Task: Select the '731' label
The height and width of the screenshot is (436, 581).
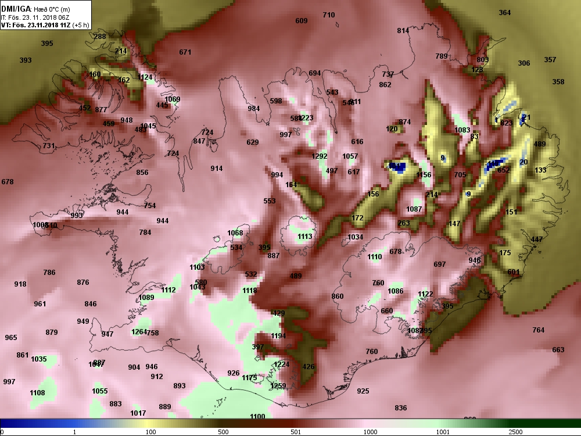Action: click(x=49, y=146)
